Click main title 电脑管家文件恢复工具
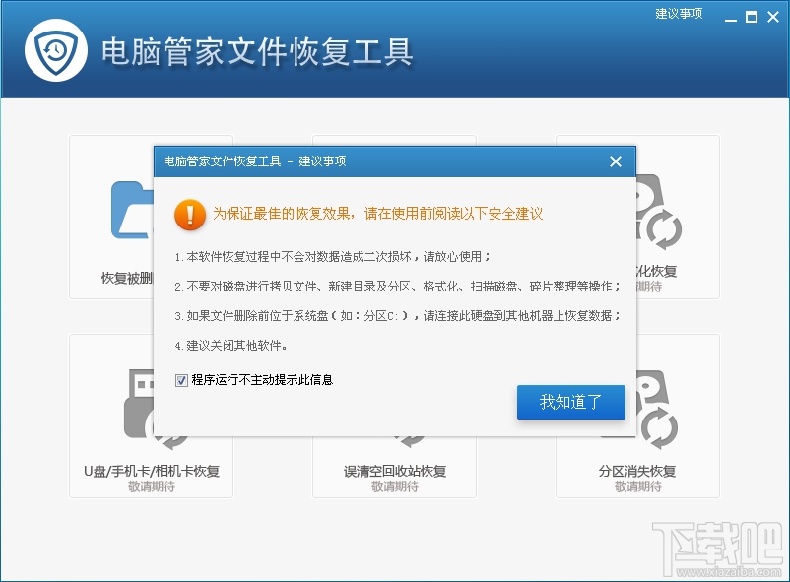 257,51
